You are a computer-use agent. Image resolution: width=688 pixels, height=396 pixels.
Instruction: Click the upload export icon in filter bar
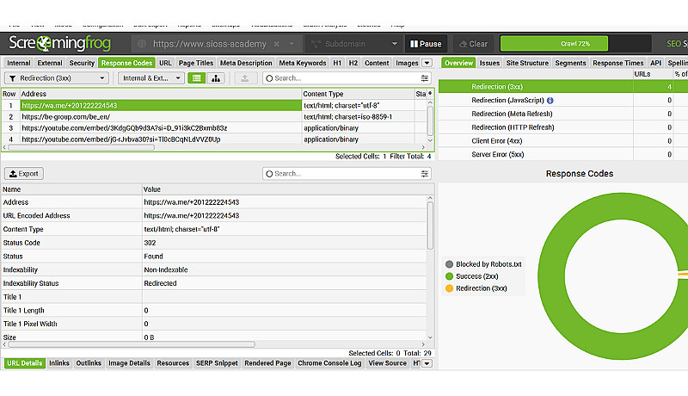click(245, 78)
